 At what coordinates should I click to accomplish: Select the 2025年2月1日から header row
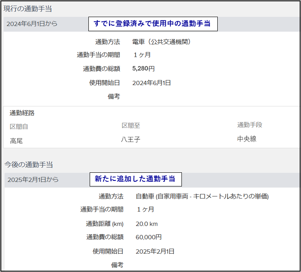[152, 180]
